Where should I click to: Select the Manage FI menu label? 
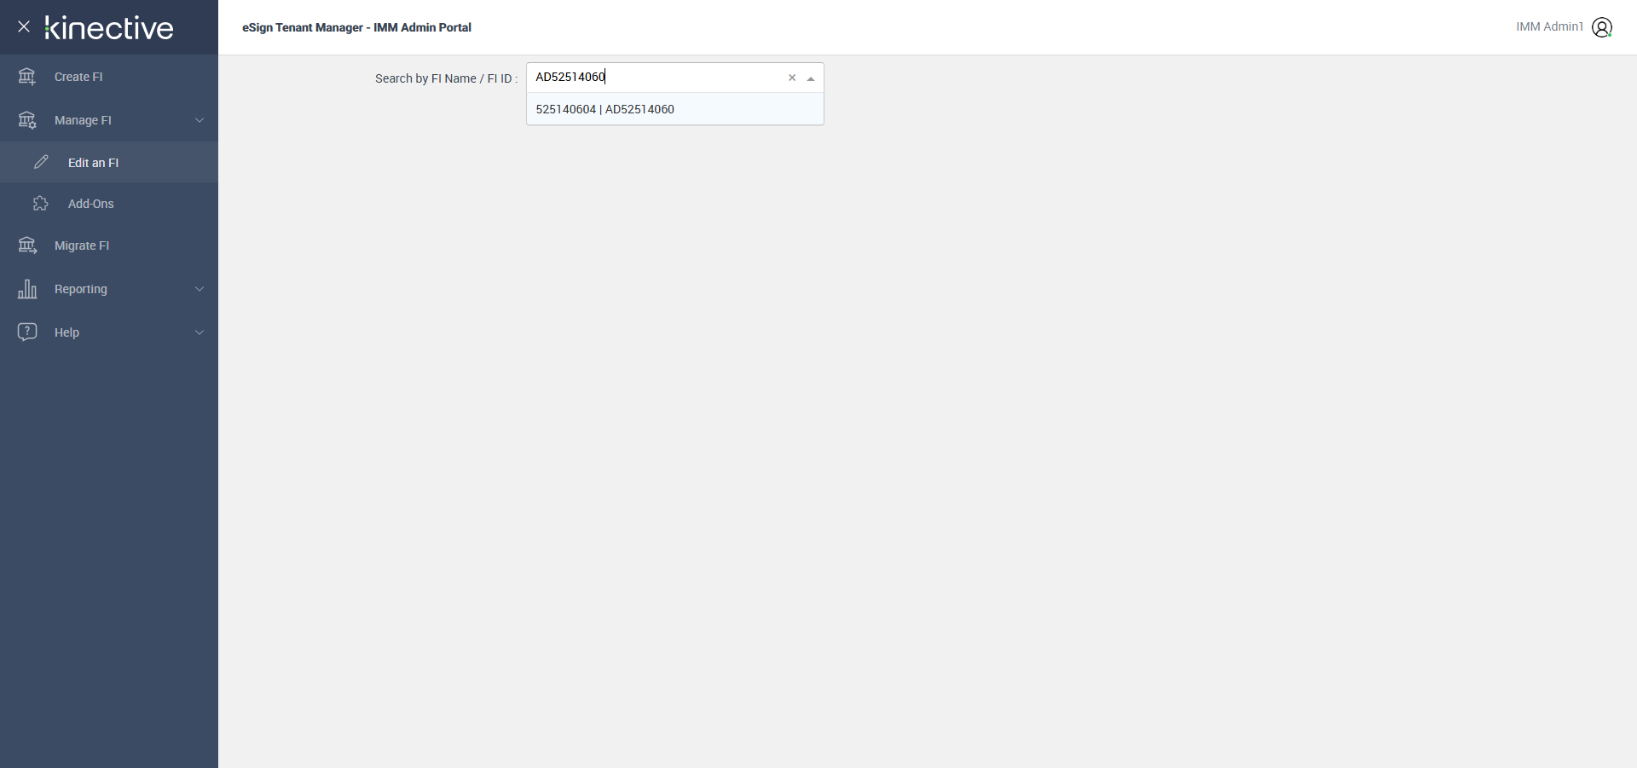pyautogui.click(x=83, y=120)
